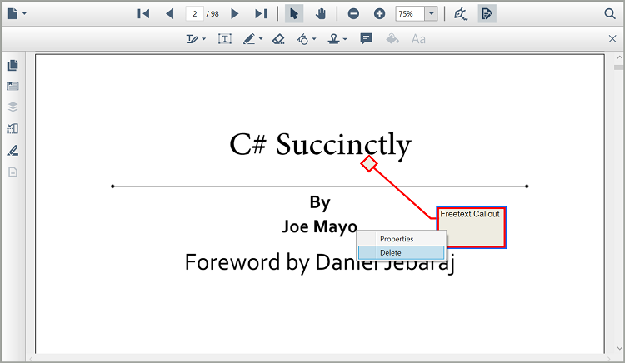The width and height of the screenshot is (625, 363).
Task: Jump to the last page
Action: click(261, 14)
